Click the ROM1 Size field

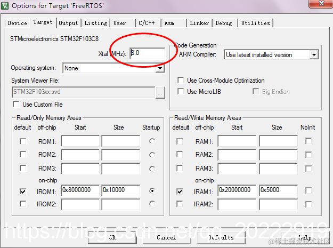click(120, 141)
